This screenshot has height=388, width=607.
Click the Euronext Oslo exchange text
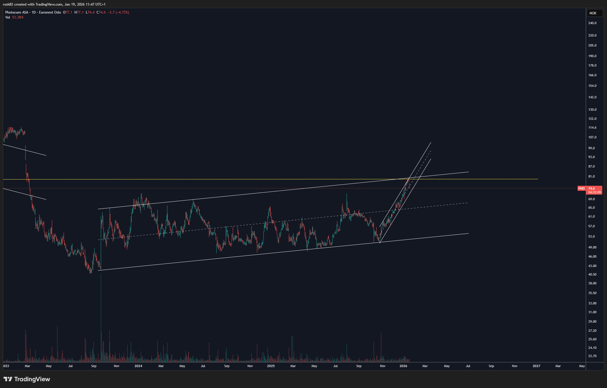50,12
